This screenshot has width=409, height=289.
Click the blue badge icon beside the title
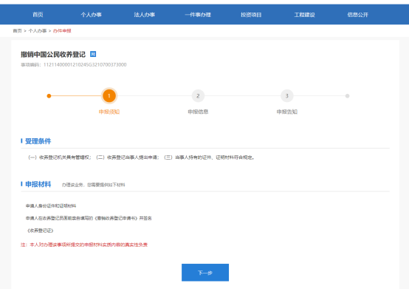click(93, 54)
